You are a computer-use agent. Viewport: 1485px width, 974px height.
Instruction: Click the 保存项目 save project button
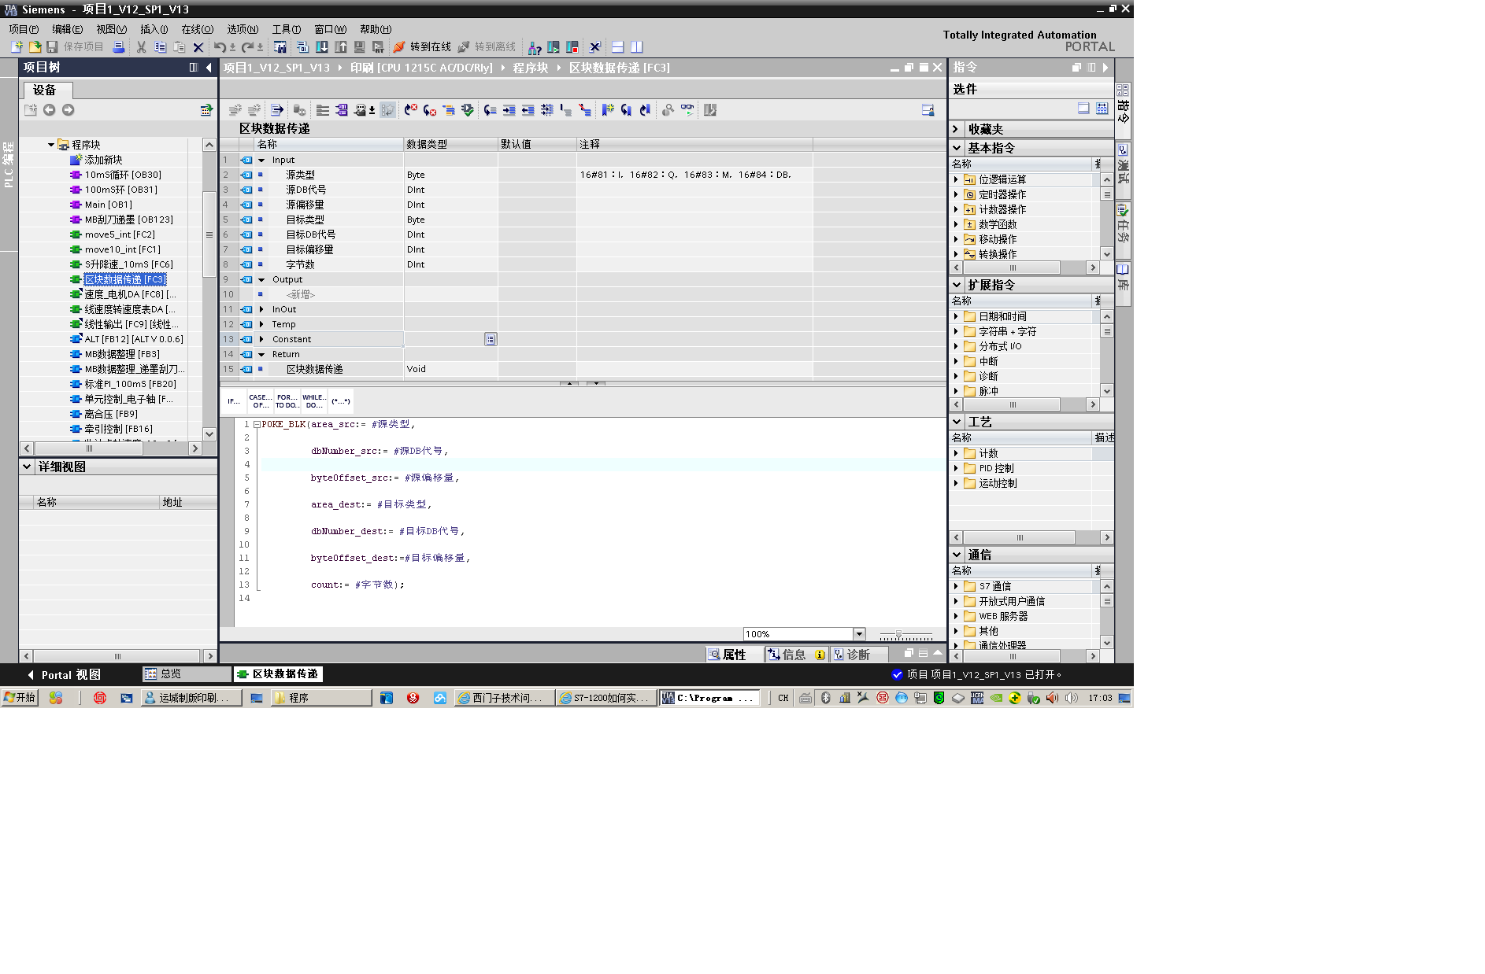pyautogui.click(x=76, y=47)
